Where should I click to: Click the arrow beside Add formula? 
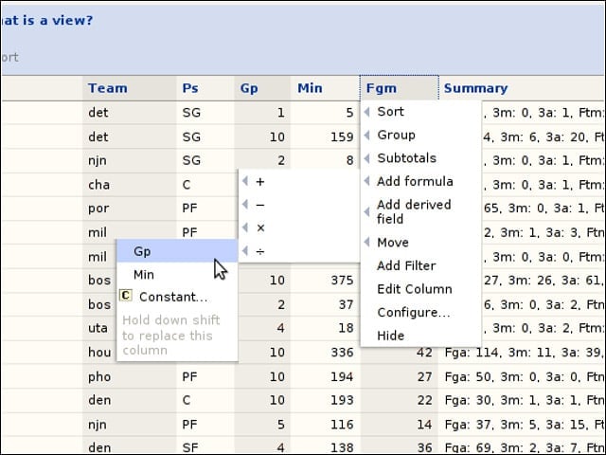(x=366, y=181)
